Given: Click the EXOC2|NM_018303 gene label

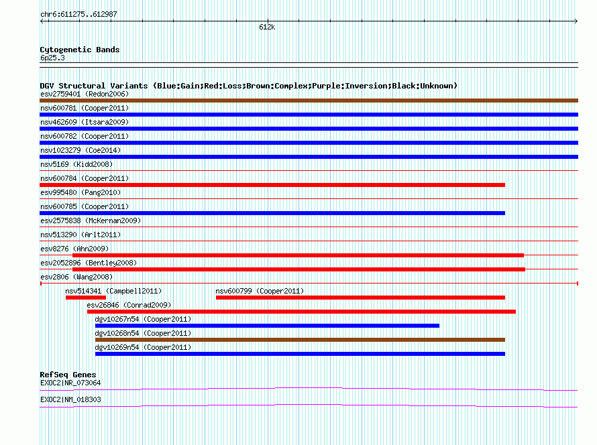Looking at the screenshot, I should click(x=70, y=399).
